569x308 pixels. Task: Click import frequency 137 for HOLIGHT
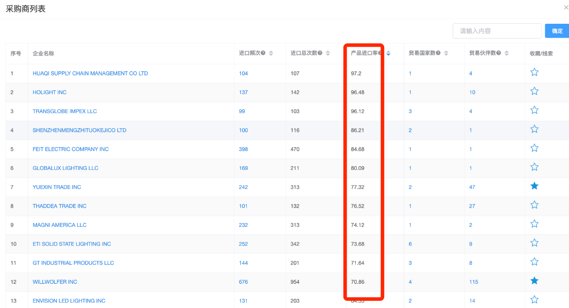pyautogui.click(x=243, y=92)
